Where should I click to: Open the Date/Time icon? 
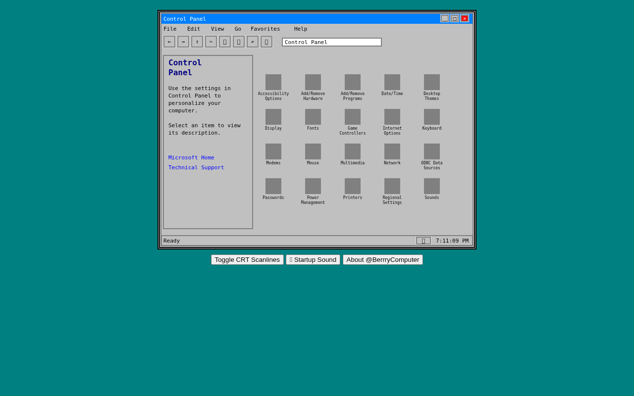coord(392,81)
